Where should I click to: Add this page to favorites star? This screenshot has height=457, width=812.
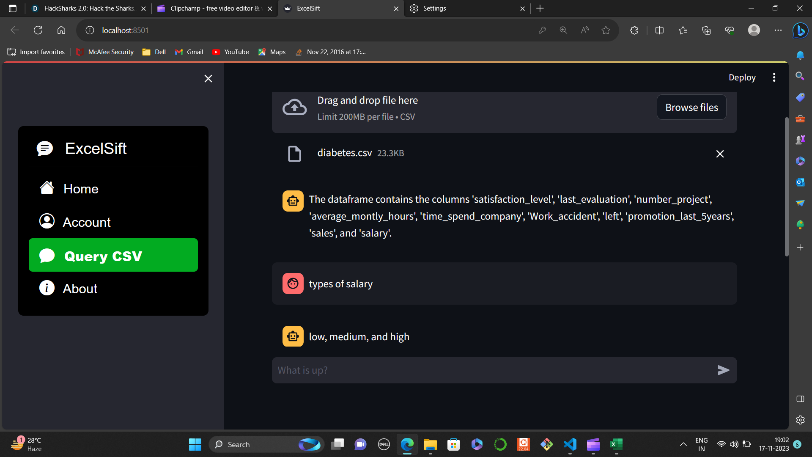point(606,30)
